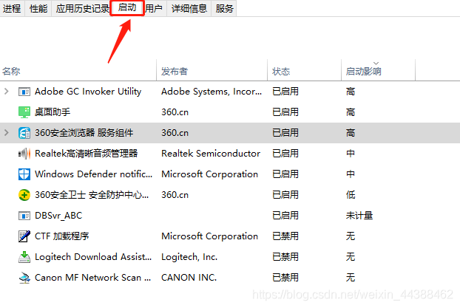
Task: Click the Adobe GC Invoker Utility icon
Action: click(x=24, y=92)
